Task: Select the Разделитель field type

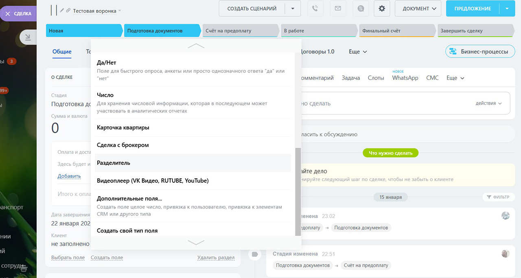Action: pyautogui.click(x=114, y=163)
